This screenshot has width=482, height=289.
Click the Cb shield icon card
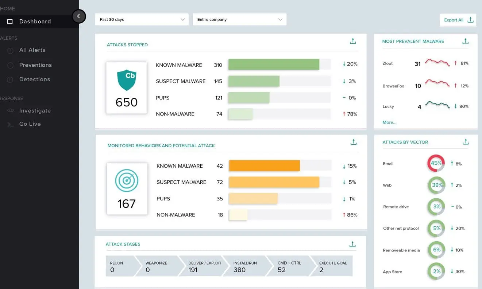pos(127,88)
